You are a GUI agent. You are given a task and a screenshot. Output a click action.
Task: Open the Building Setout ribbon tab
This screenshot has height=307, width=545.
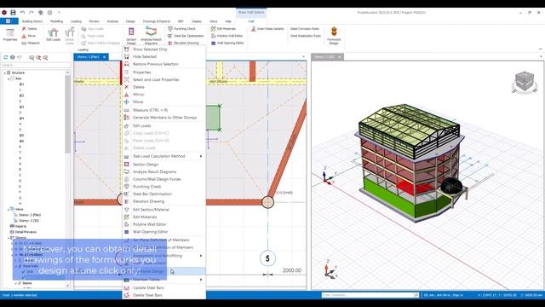32,21
